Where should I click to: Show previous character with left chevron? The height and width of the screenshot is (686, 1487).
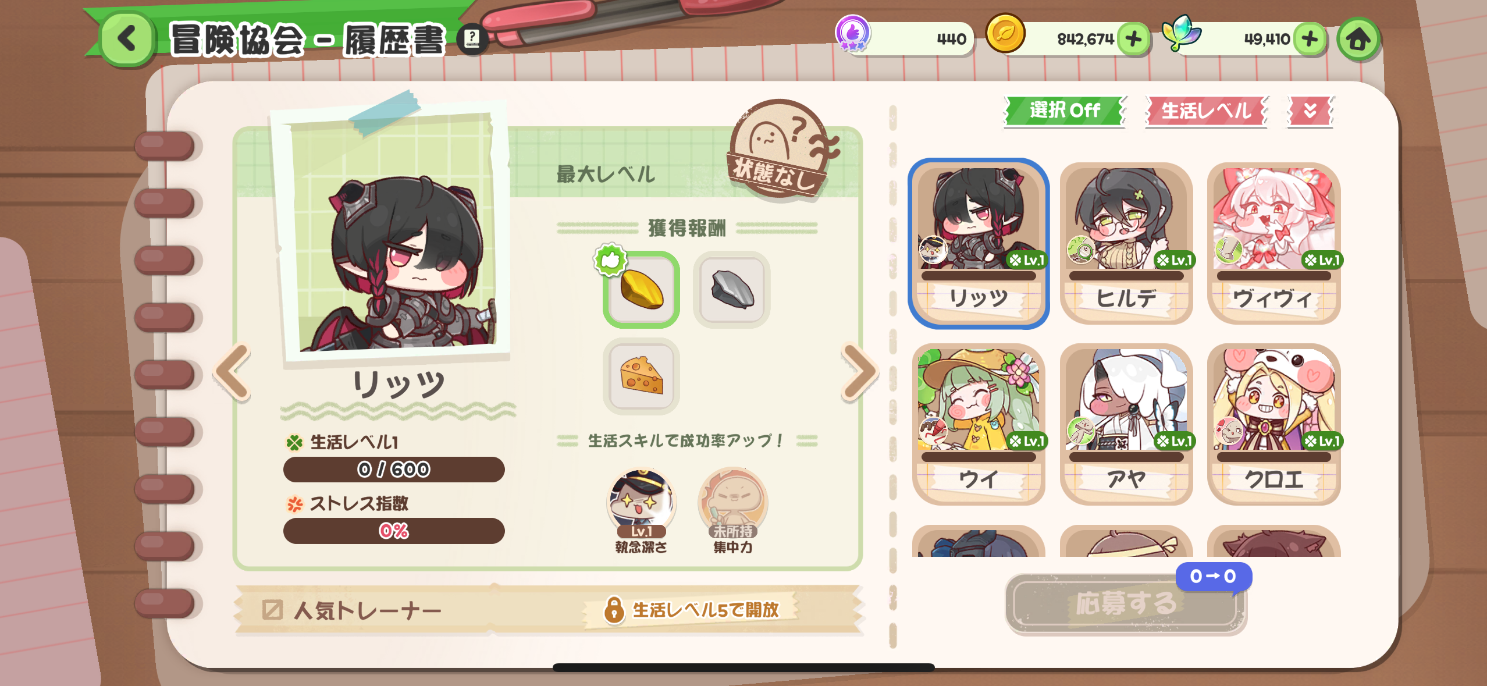(x=233, y=372)
